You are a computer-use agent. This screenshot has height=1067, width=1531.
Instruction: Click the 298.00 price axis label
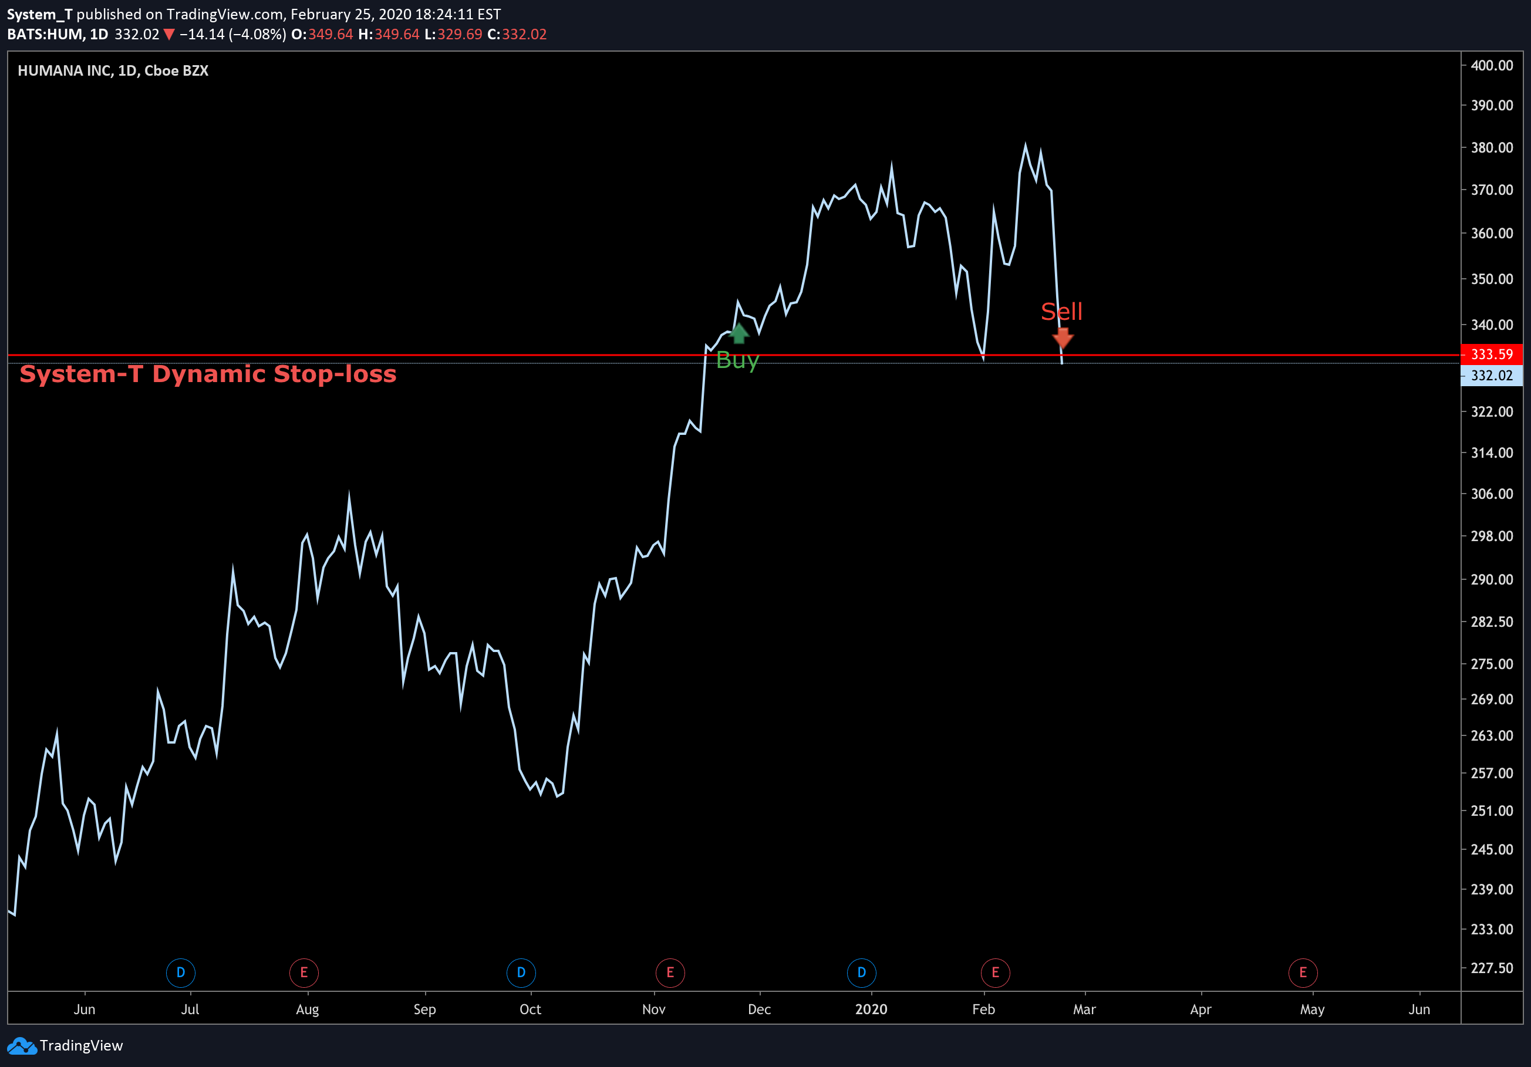click(x=1492, y=536)
